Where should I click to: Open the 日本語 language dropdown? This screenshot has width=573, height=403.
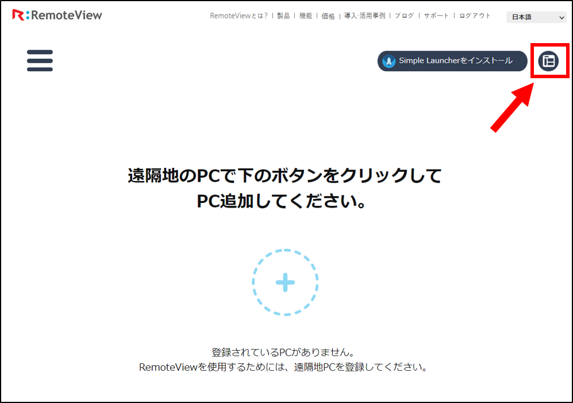(x=536, y=17)
